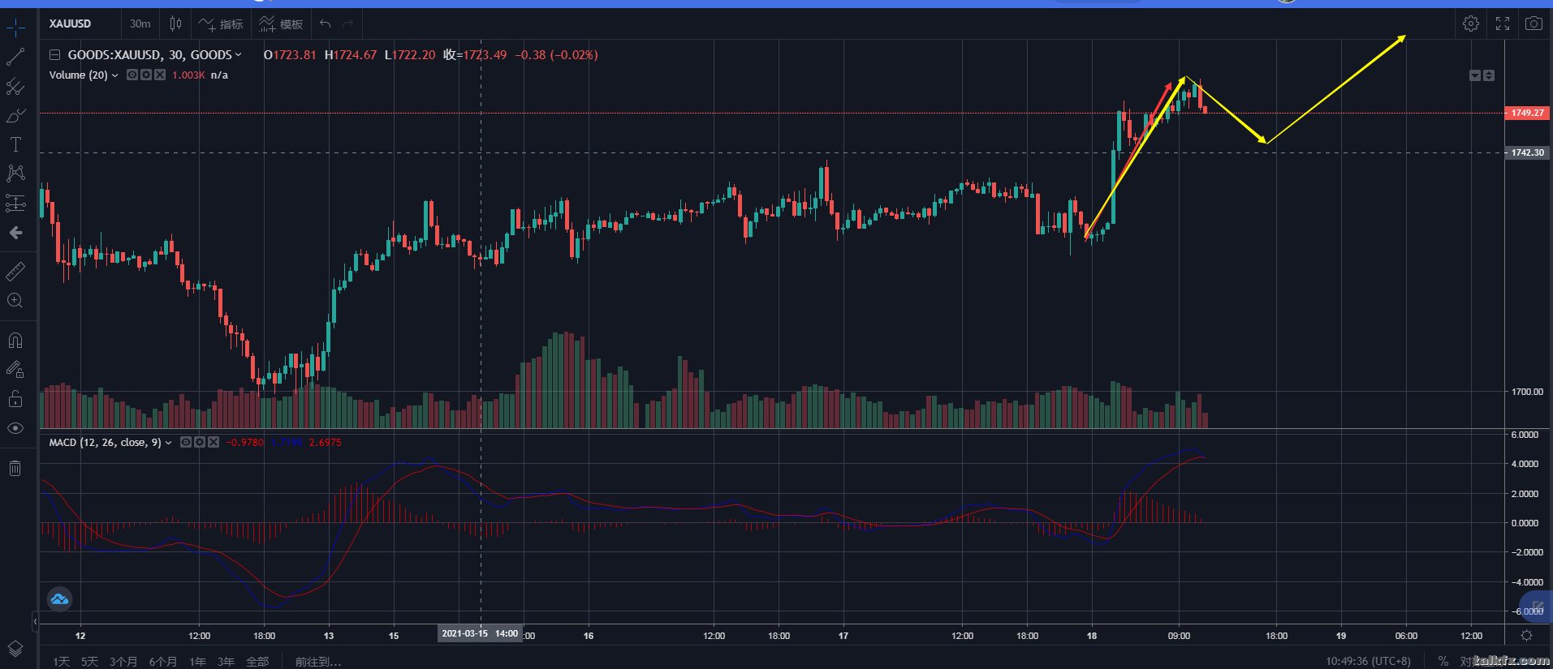Select the 6个月 time range

(163, 662)
